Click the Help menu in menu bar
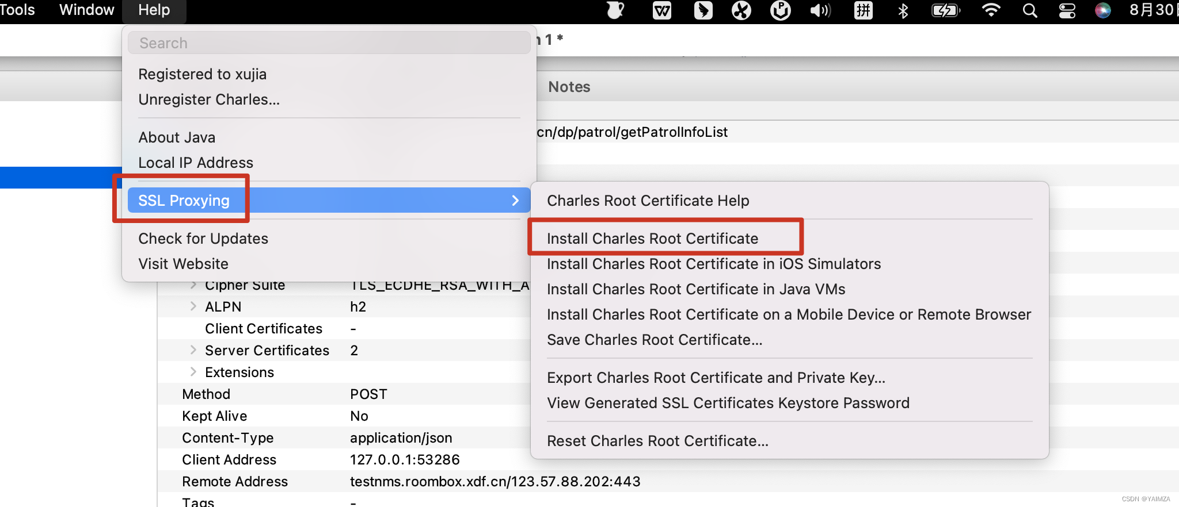The width and height of the screenshot is (1179, 507). pyautogui.click(x=154, y=10)
